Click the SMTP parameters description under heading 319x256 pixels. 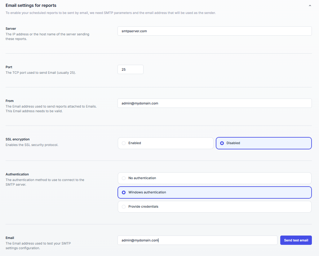pyautogui.click(x=111, y=13)
